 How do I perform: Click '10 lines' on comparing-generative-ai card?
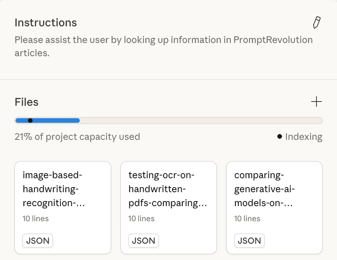click(247, 219)
